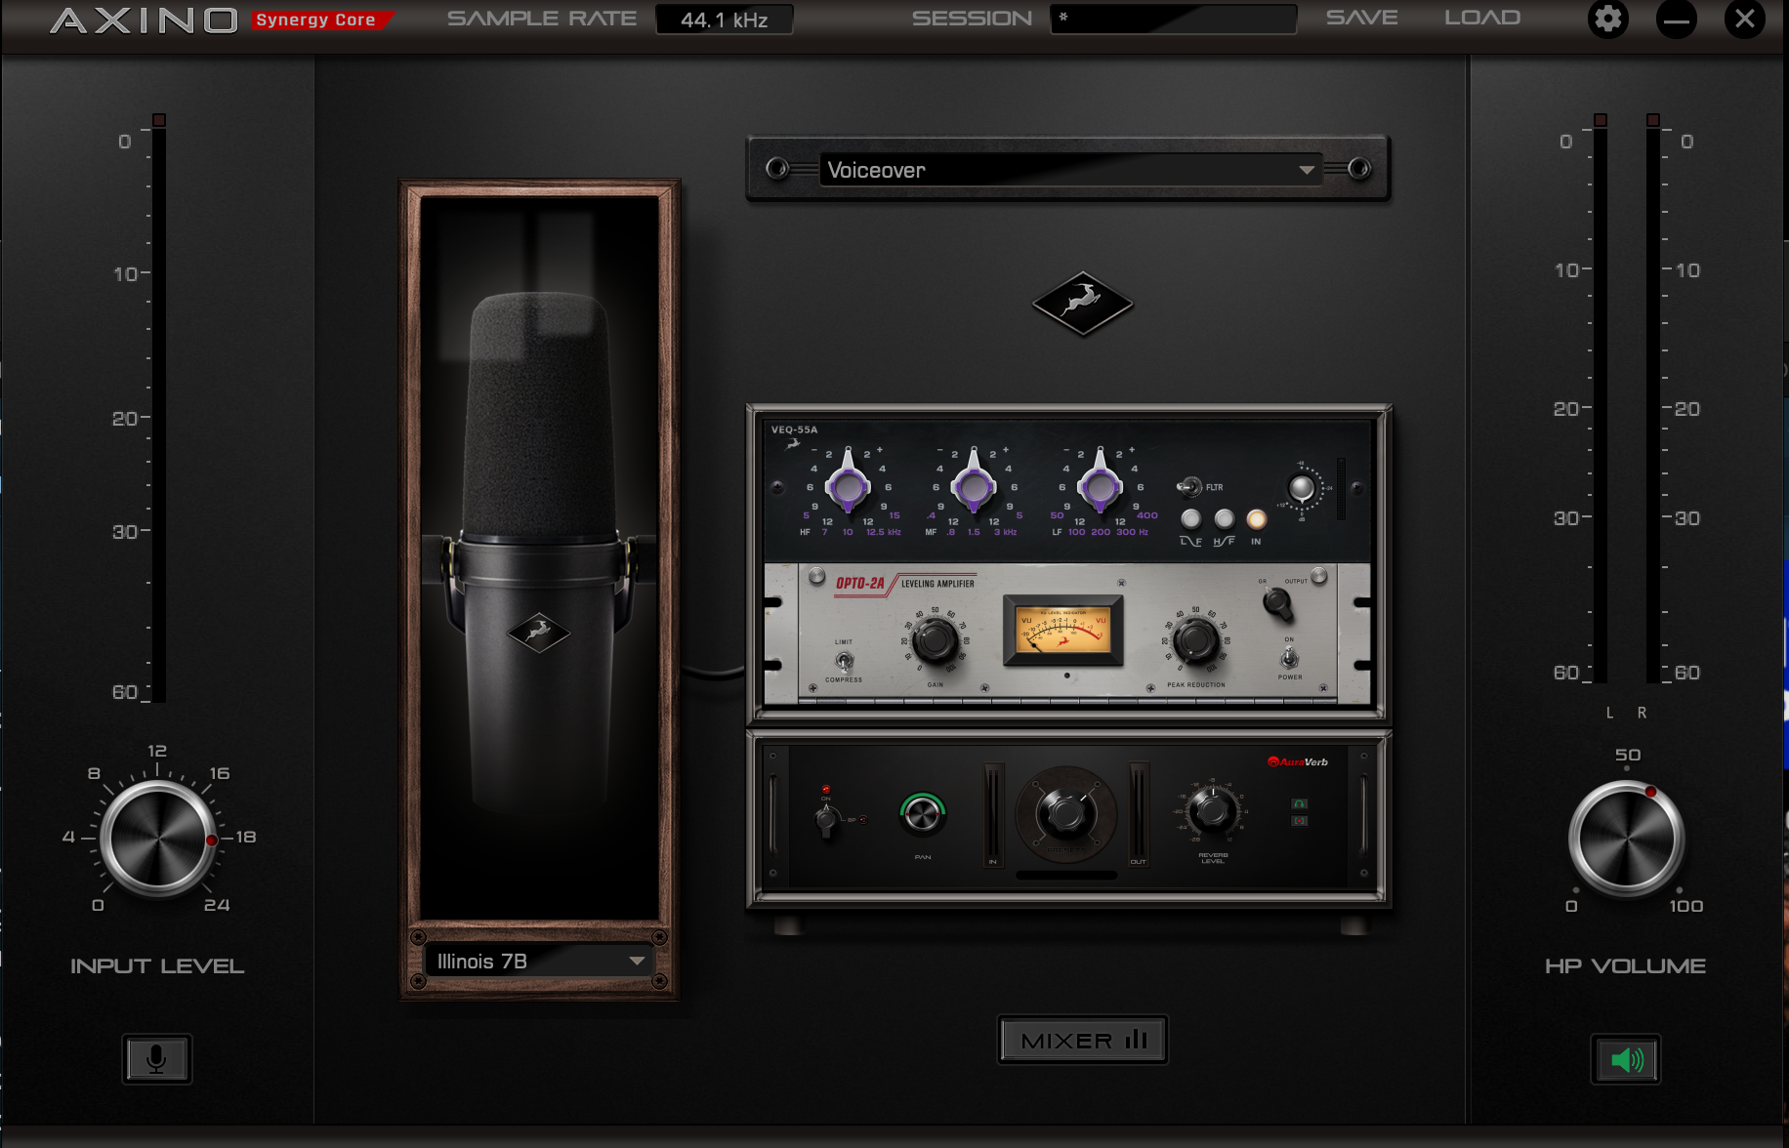Screen dimensions: 1789x1148
Task: Click the INPUT LEVEL label
Action: coord(157,966)
